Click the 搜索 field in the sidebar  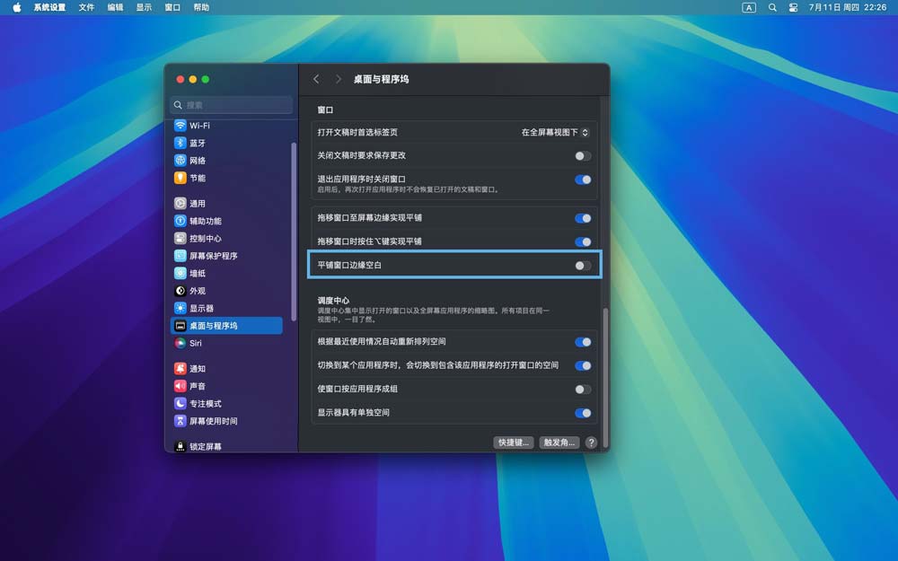[232, 105]
